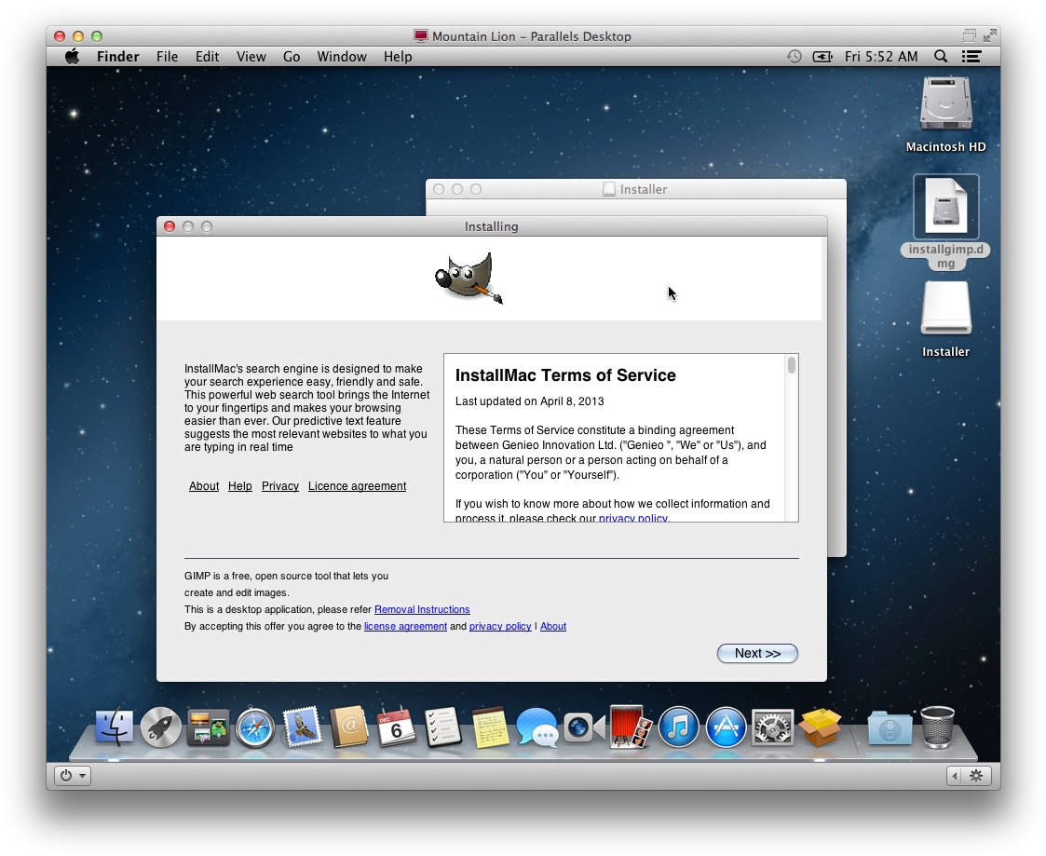
Task: Open Parallels power dropdown at bottom left
Action: click(x=73, y=775)
